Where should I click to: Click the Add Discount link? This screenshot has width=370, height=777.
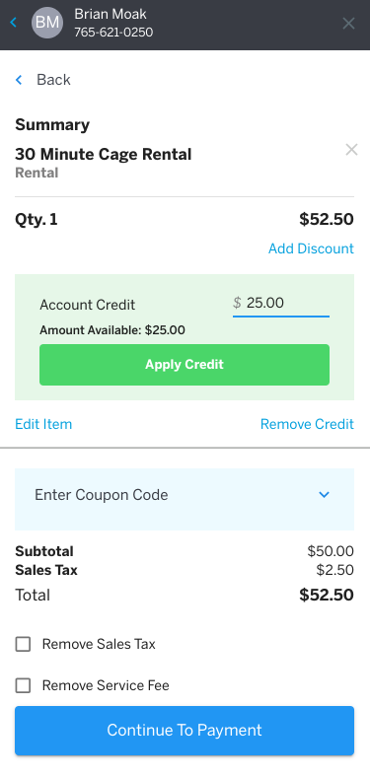pyautogui.click(x=311, y=248)
